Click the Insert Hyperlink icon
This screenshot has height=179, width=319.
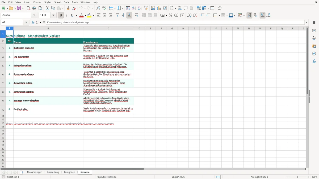[180, 8]
